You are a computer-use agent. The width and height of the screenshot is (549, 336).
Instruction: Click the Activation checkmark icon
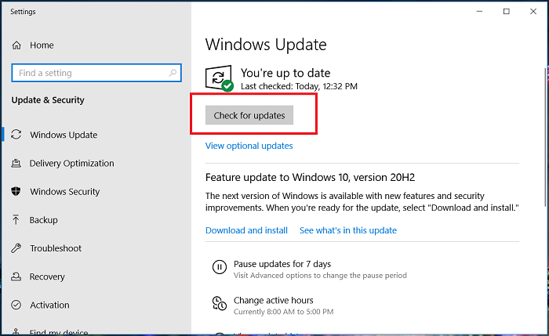click(x=16, y=305)
